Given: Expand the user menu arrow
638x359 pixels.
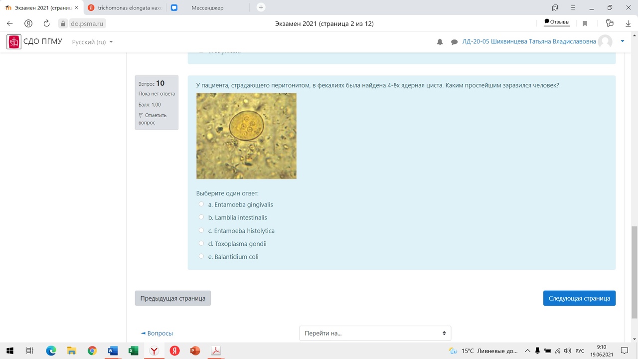Looking at the screenshot, I should [x=623, y=41].
